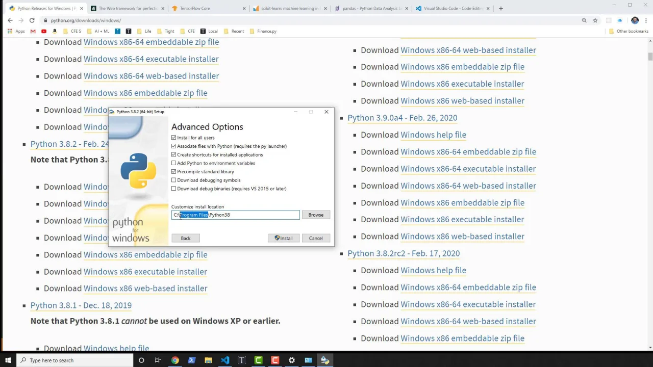The image size is (653, 367).
Task: Open Gmail bookmark icon
Action: [x=34, y=31]
